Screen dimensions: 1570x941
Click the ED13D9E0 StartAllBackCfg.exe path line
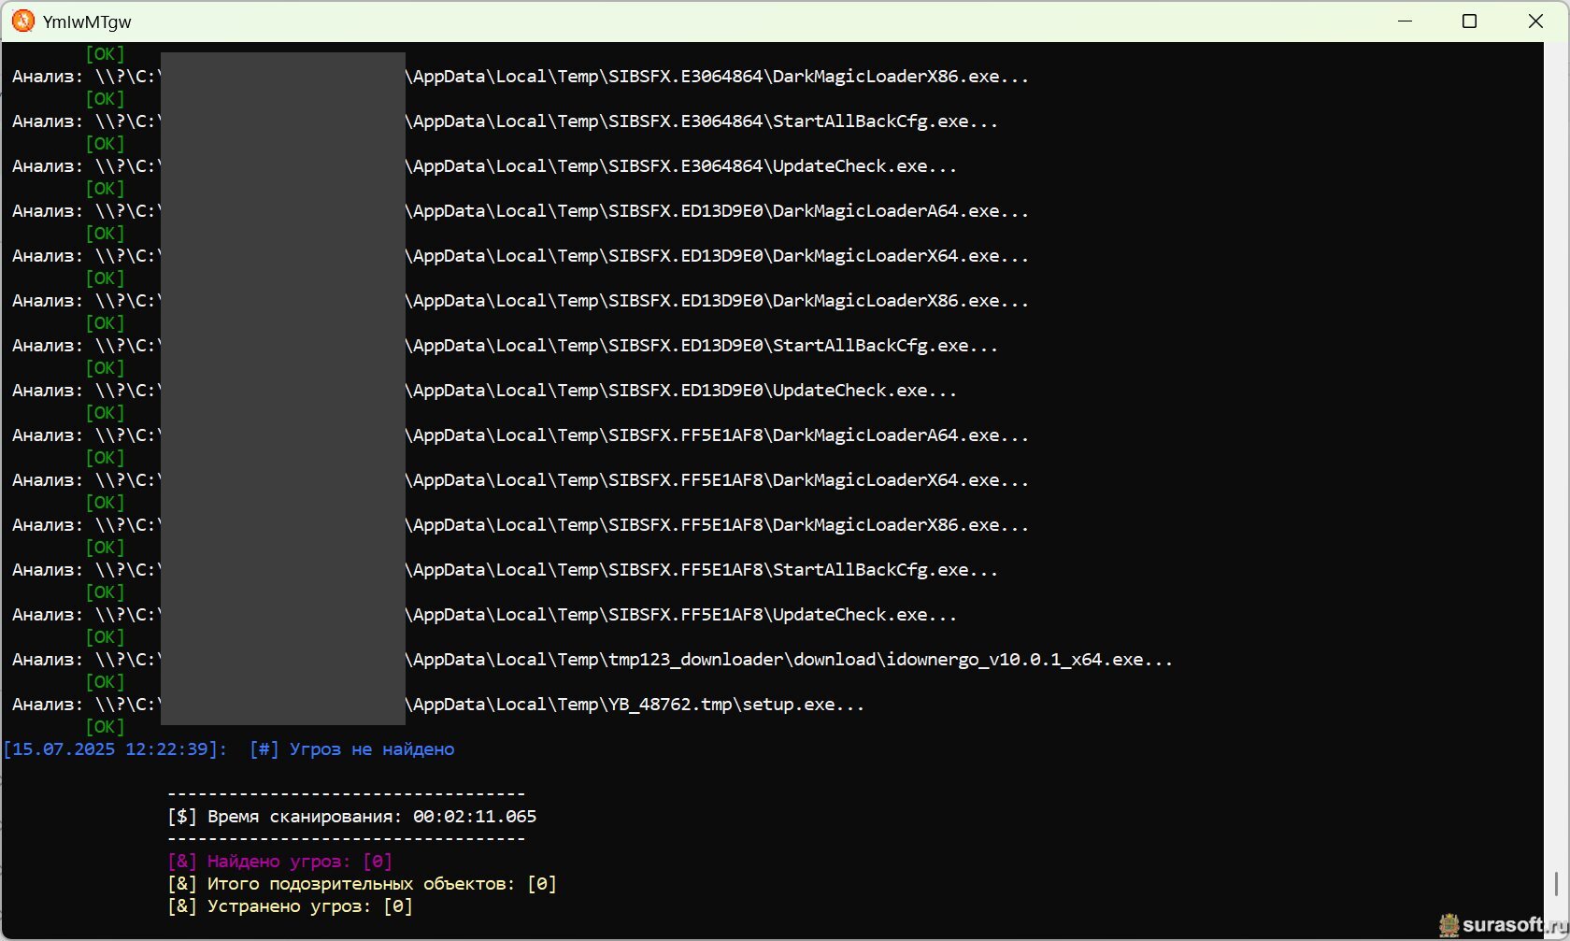(x=703, y=346)
